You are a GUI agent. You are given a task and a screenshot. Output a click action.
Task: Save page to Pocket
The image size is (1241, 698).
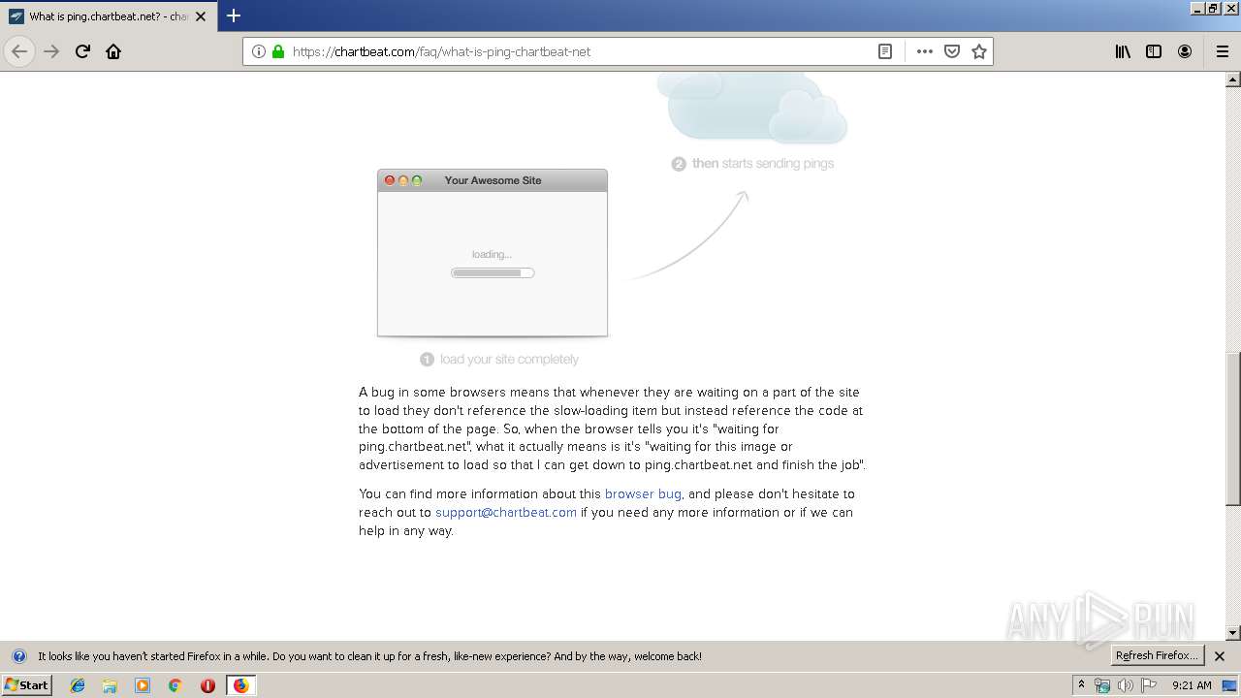pyautogui.click(x=952, y=51)
